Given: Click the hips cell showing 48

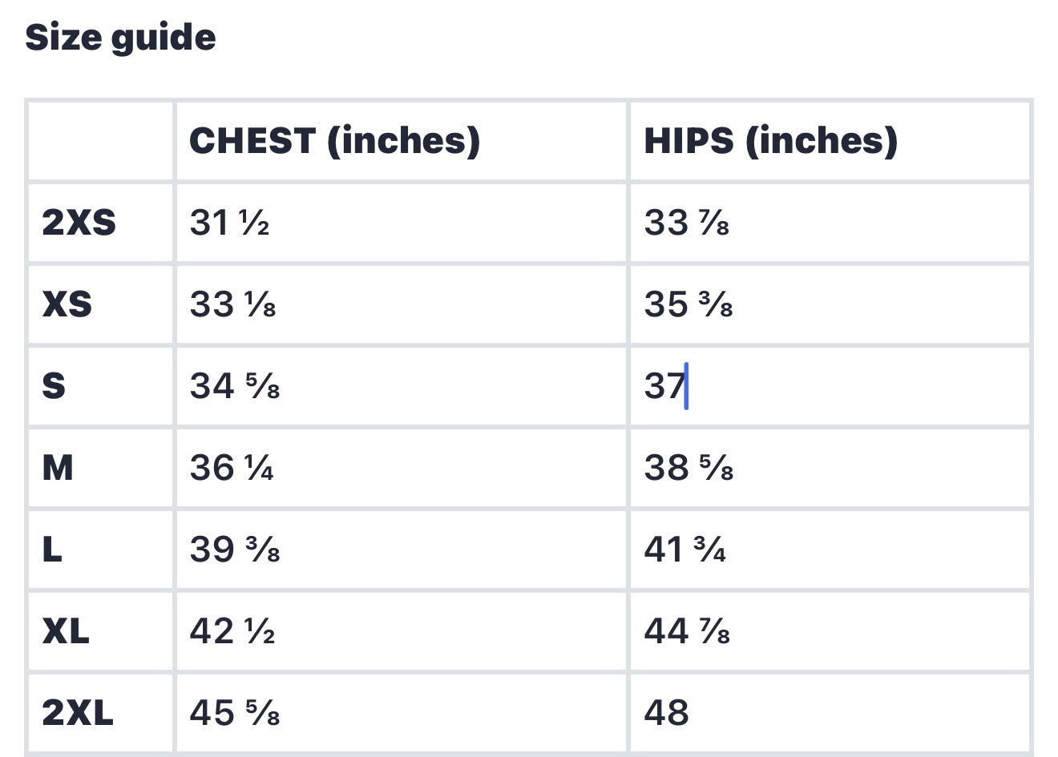Looking at the screenshot, I should [829, 713].
